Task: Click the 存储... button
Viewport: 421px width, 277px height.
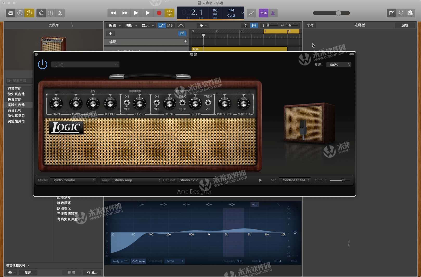Action: (92, 272)
